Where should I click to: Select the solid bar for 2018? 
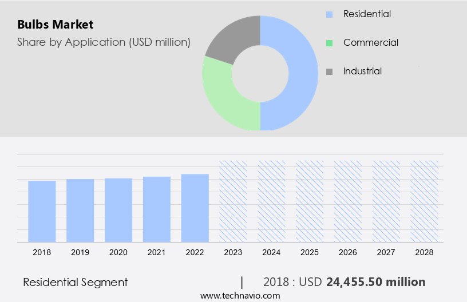pos(42,211)
